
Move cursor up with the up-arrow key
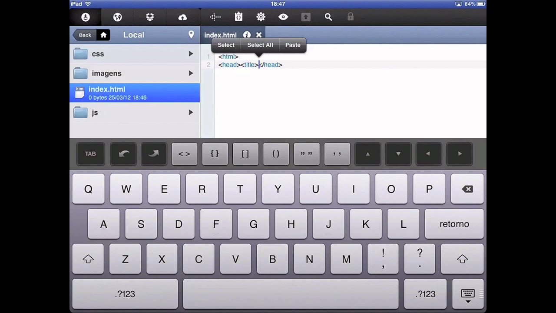point(367,153)
